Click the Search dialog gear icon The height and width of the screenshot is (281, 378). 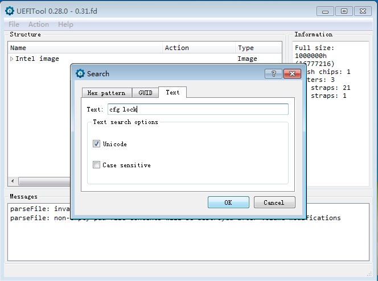[80, 73]
